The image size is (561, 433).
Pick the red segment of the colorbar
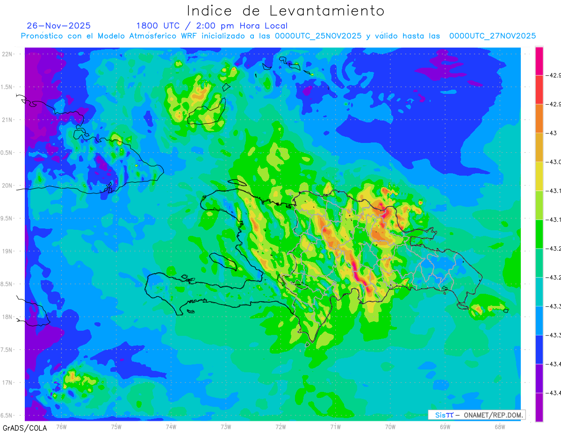[539, 89]
